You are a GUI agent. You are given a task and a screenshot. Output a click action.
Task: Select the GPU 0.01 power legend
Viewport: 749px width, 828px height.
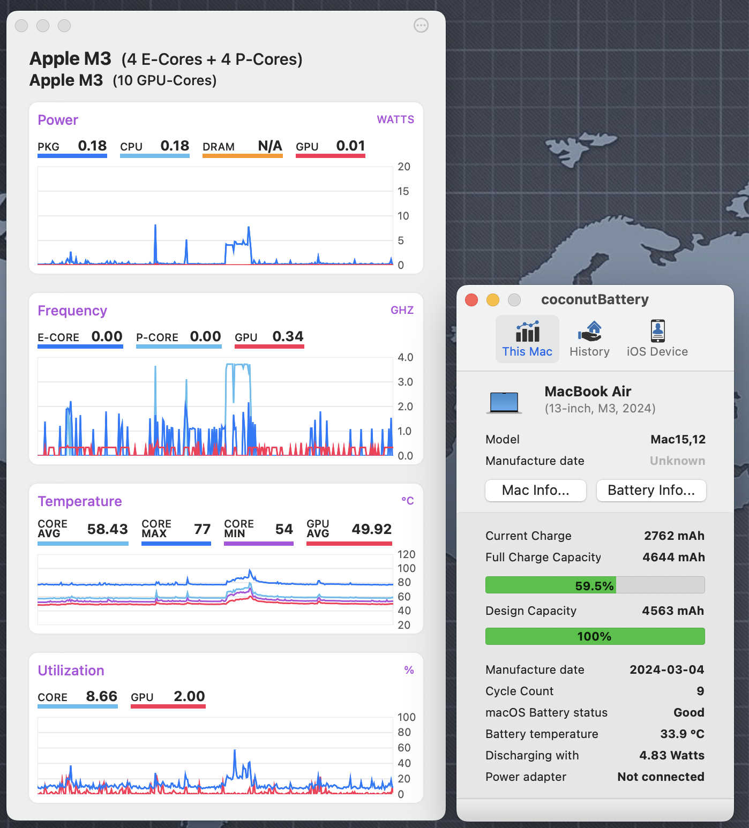click(331, 147)
